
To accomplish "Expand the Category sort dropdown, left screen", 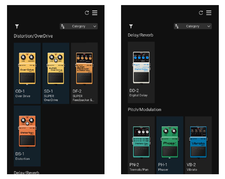I will 79,26.
